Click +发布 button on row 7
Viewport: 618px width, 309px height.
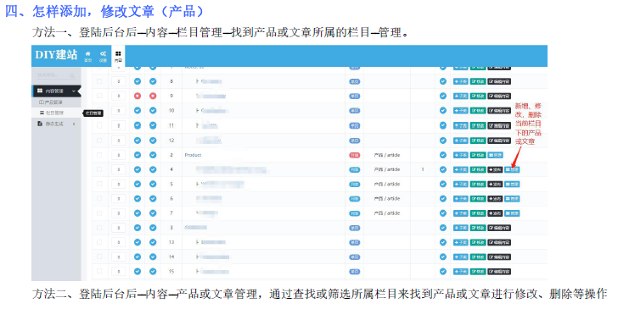coord(495,213)
